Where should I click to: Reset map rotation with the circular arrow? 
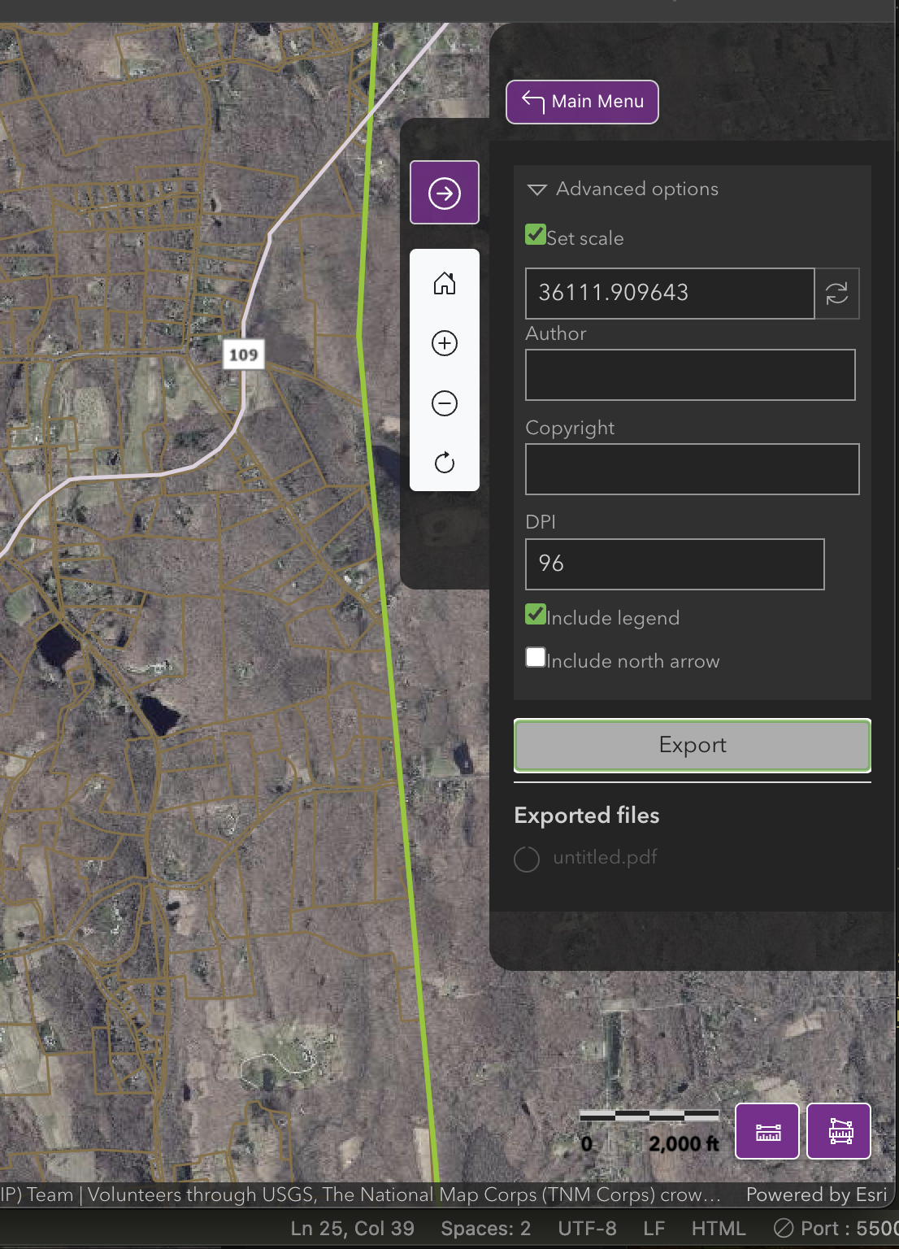(445, 463)
